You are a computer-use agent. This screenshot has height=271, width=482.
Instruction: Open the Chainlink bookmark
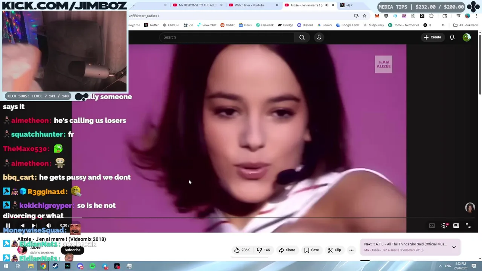(x=265, y=25)
